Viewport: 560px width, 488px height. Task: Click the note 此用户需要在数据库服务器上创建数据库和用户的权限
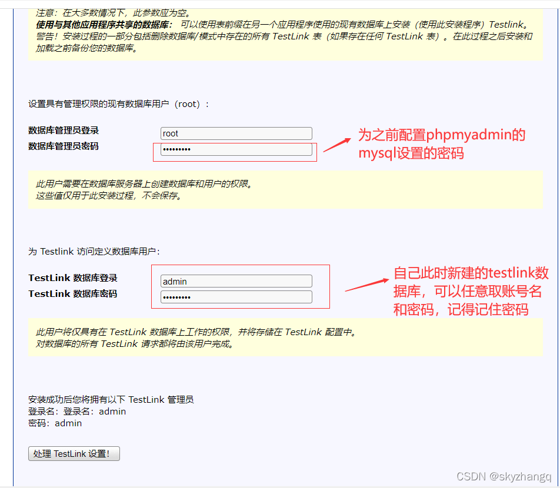144,184
